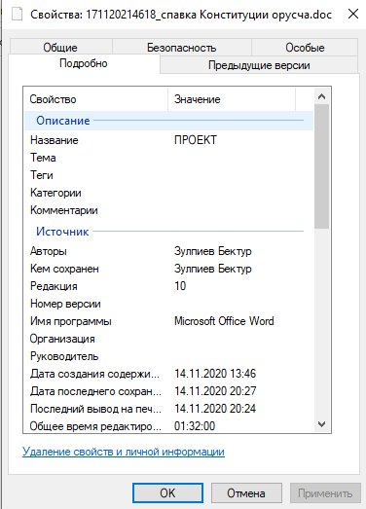Click the Microsoft Office Word value
This screenshot has height=509, width=366.
point(224,321)
